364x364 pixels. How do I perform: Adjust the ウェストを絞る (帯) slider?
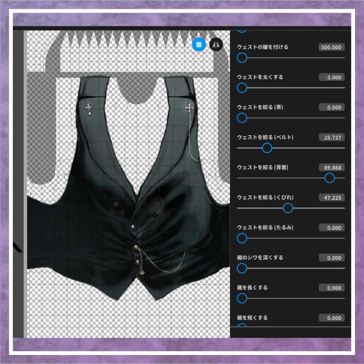(241, 118)
